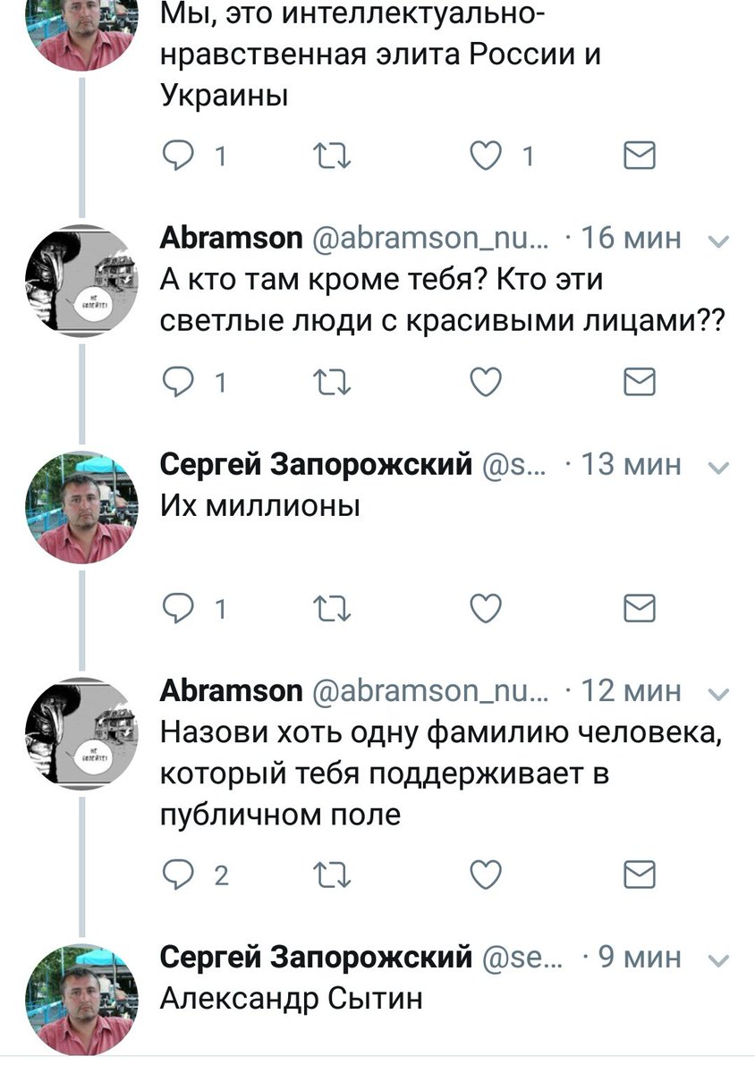Retweet the 'А кто там кроме тебя' tweet
755x1073 pixels.
[334, 383]
